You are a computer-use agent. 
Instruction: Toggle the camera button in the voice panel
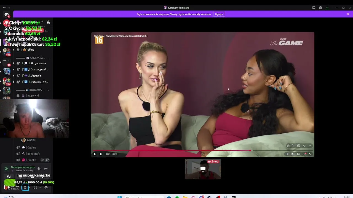9,177
